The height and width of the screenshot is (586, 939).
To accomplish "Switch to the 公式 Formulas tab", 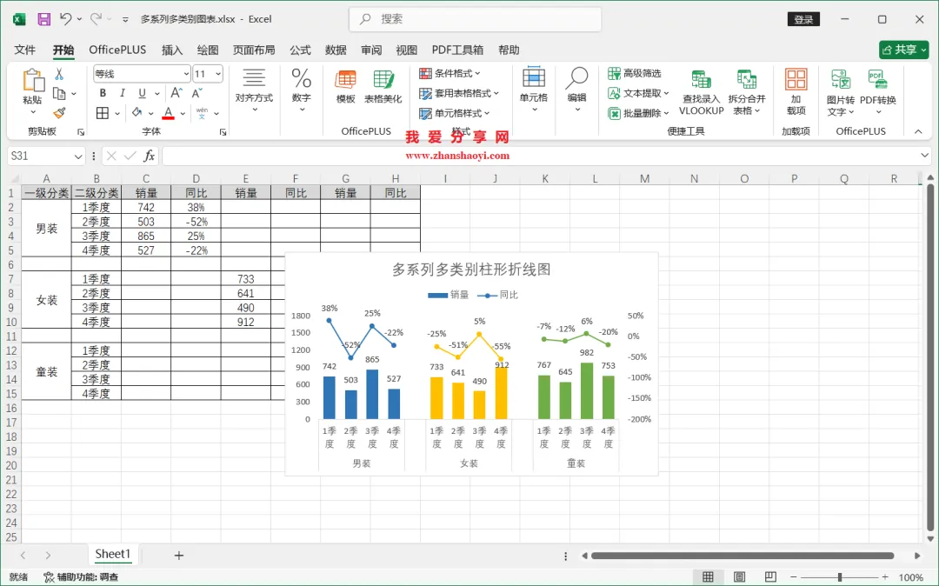I will pyautogui.click(x=300, y=50).
